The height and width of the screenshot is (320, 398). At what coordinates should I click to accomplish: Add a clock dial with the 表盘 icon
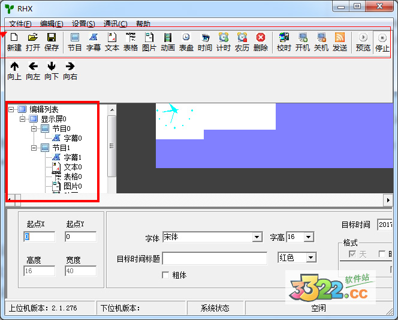click(x=186, y=42)
